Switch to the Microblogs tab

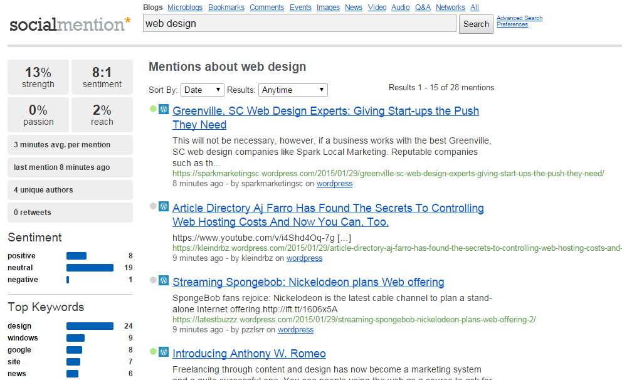[185, 7]
